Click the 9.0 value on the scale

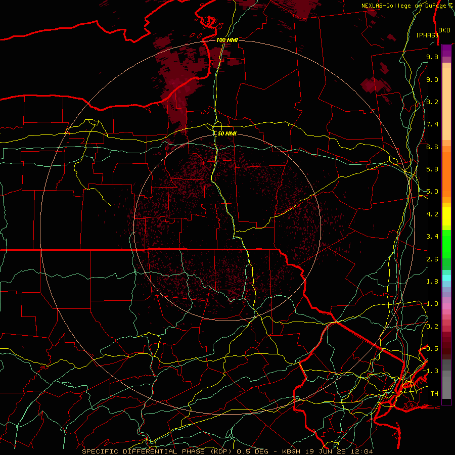coord(432,80)
